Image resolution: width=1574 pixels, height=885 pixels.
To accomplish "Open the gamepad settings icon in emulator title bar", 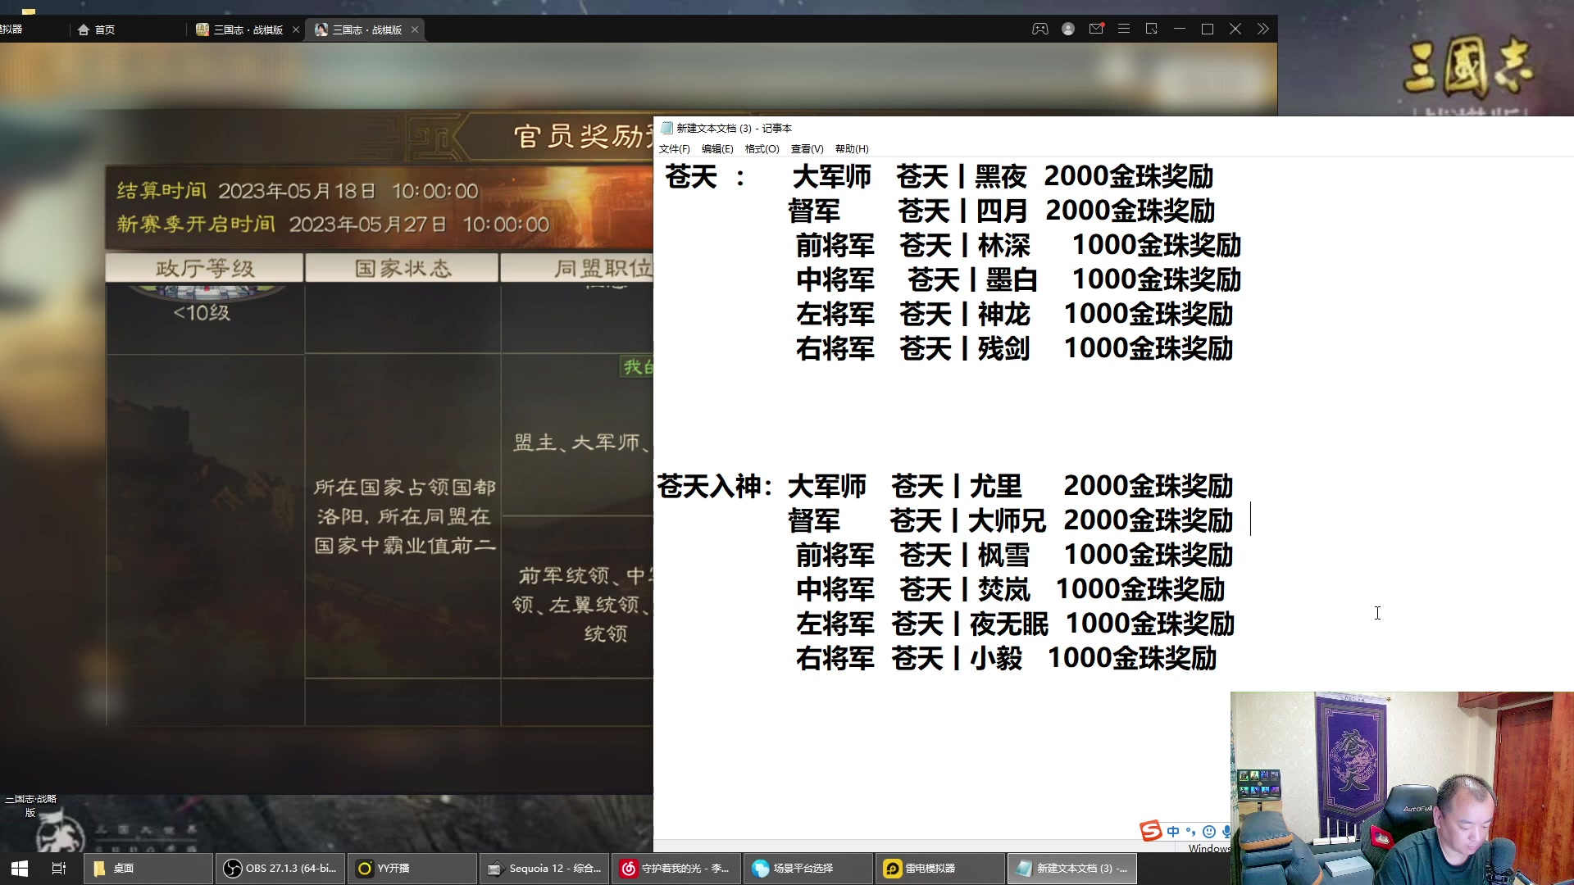I will pyautogui.click(x=1039, y=29).
